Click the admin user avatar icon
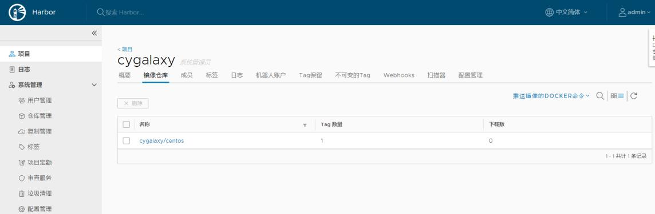 click(x=622, y=13)
